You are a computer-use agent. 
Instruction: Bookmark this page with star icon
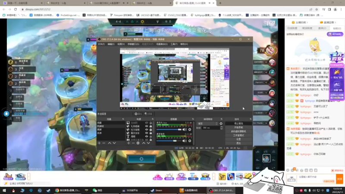click(317, 9)
